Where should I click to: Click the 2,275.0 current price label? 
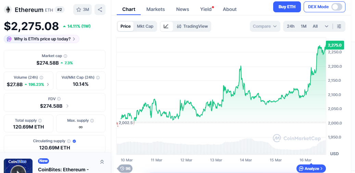point(335,45)
